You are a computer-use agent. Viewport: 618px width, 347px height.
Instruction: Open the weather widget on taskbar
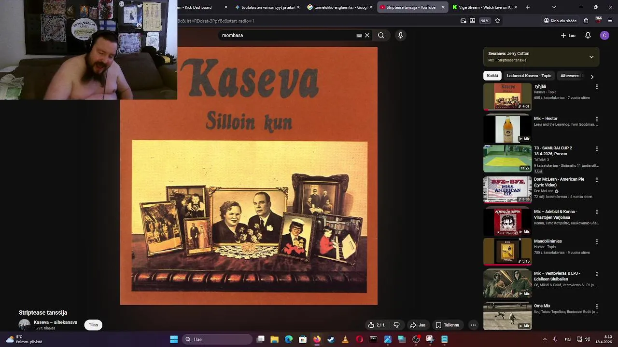click(x=24, y=339)
